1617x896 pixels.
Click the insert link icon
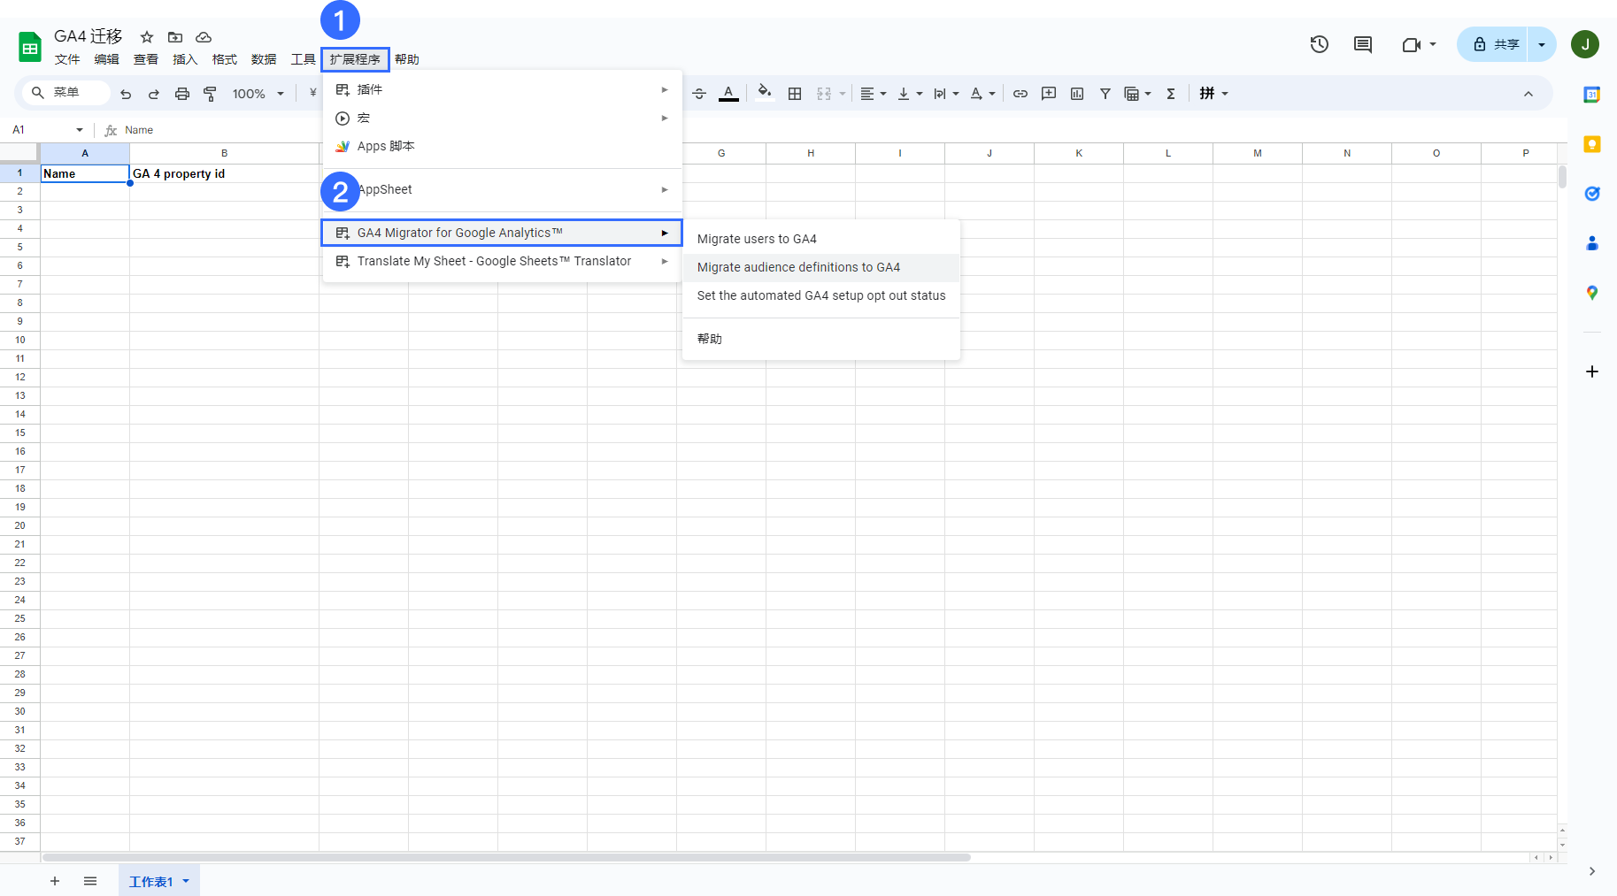1020,94
